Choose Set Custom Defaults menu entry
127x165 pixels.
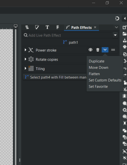pos(105,80)
